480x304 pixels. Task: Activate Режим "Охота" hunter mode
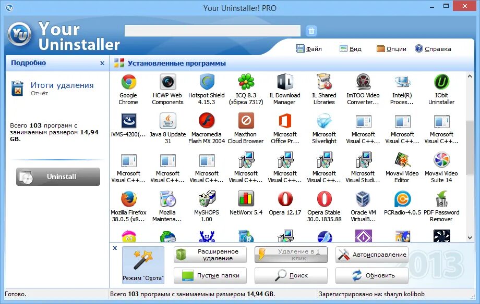click(x=143, y=265)
